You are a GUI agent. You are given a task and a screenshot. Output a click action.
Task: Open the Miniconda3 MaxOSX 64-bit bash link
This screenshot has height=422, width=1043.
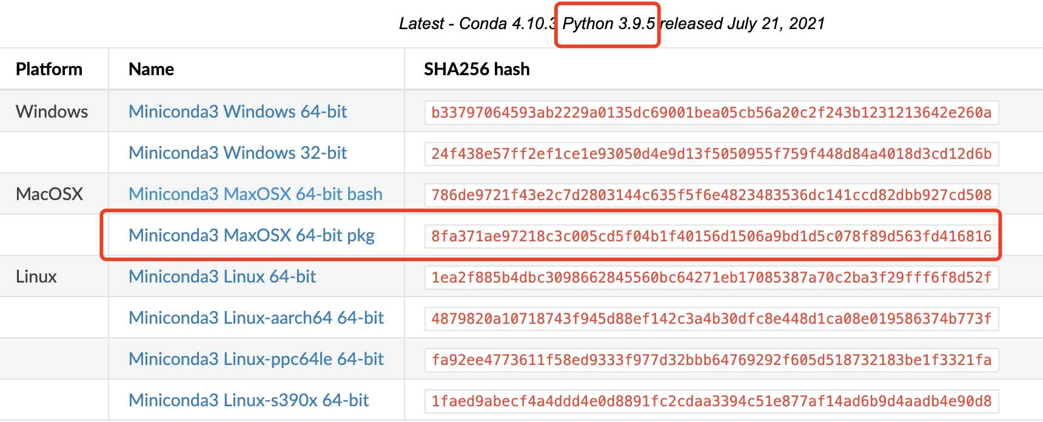pos(255,193)
